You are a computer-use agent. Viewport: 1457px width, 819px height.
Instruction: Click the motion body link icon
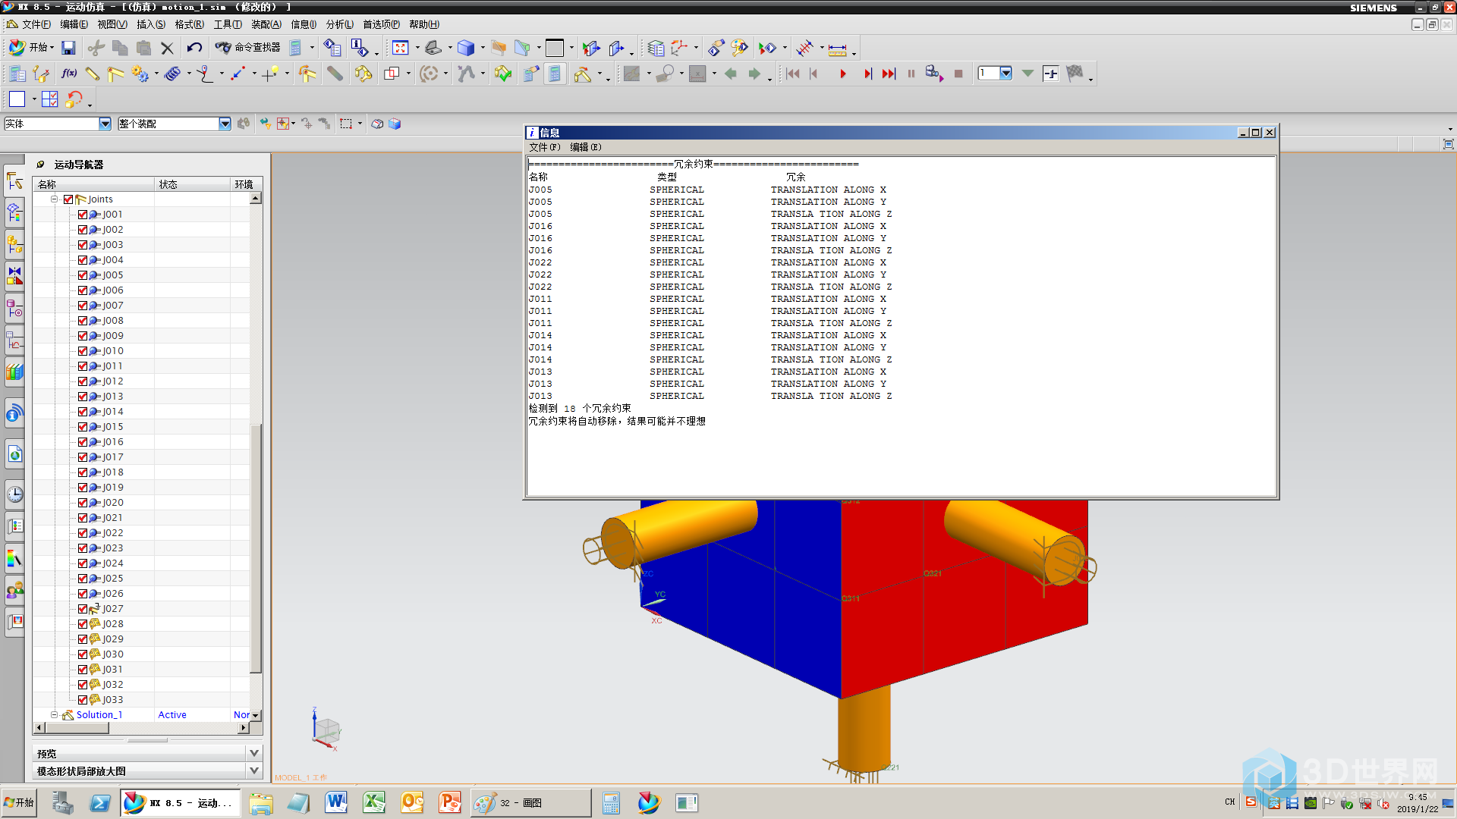(x=92, y=74)
